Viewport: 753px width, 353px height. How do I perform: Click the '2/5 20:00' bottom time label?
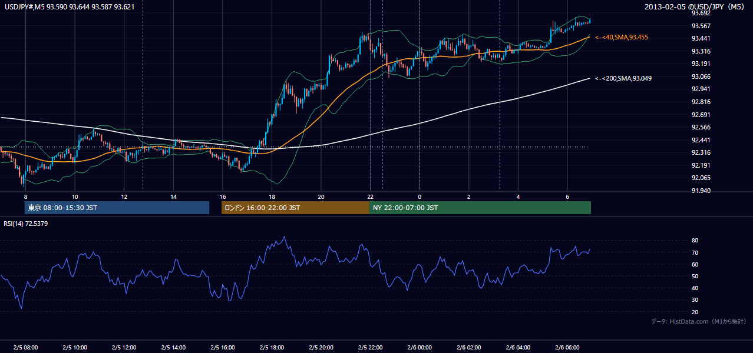[321, 347]
